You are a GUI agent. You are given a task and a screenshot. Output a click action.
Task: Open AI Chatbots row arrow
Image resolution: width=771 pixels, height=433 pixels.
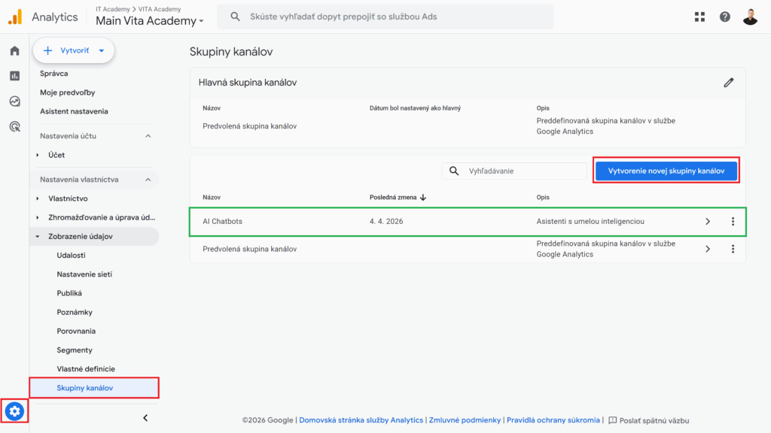click(x=708, y=222)
